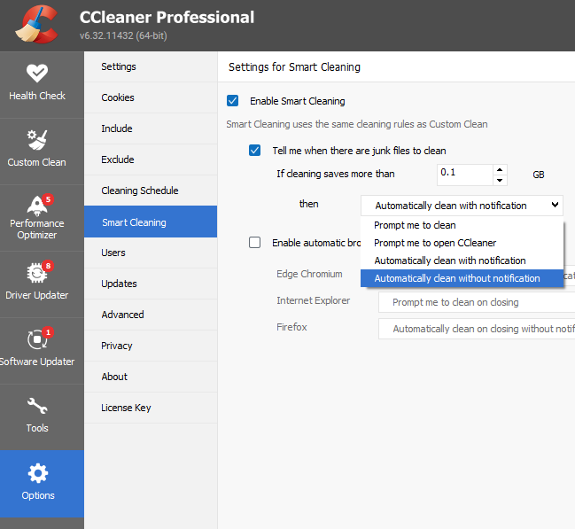Screen dimensions: 575x529
Task: Open the Settings options page
Action: pos(151,66)
